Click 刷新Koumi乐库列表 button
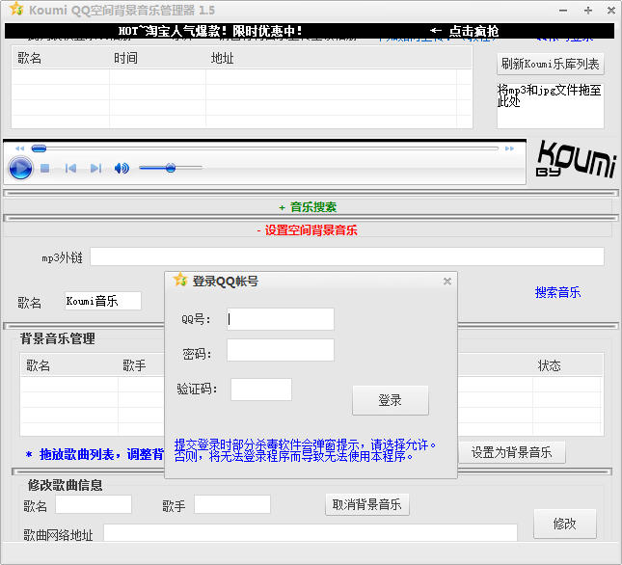The image size is (622, 565). point(550,65)
